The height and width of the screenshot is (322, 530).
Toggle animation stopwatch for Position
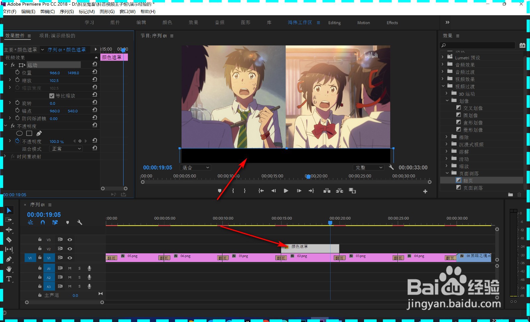click(x=18, y=72)
